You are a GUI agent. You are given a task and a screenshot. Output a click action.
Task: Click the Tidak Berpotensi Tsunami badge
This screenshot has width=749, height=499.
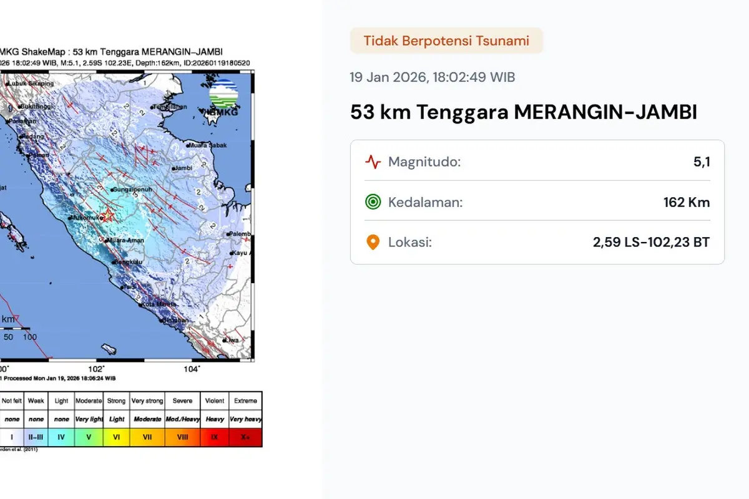click(446, 41)
